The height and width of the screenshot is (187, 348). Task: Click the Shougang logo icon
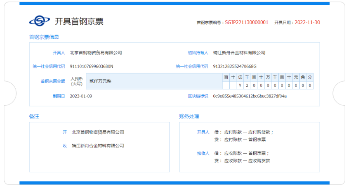40,21
